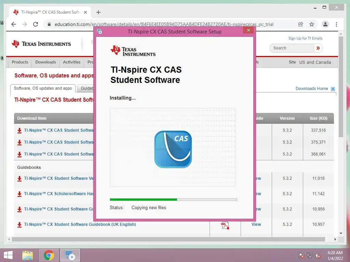This screenshot has width=350, height=262.
Task: Click the Downloads Home link
Action: (312, 89)
